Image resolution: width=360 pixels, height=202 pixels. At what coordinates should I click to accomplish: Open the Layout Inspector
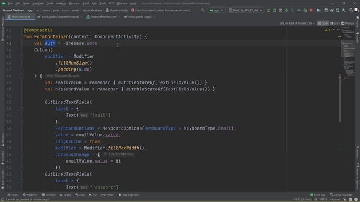coord(341,195)
